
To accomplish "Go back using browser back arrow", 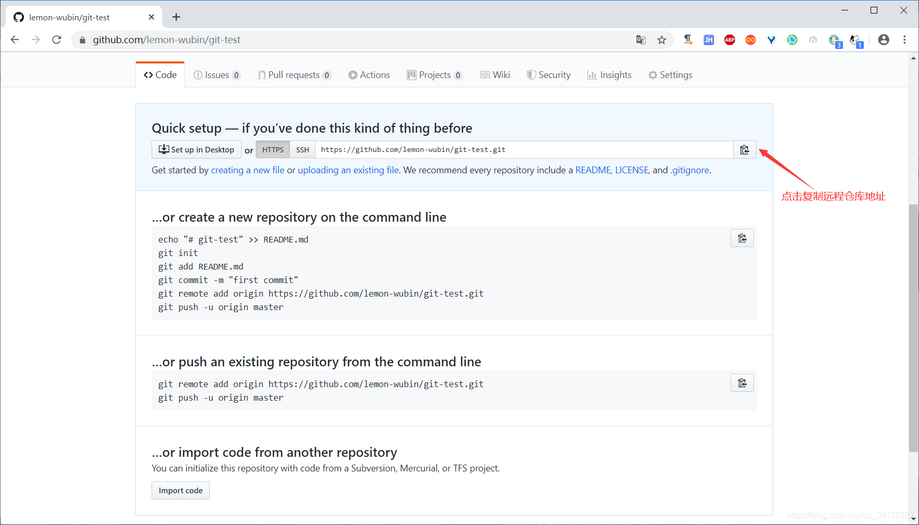I will pos(15,40).
